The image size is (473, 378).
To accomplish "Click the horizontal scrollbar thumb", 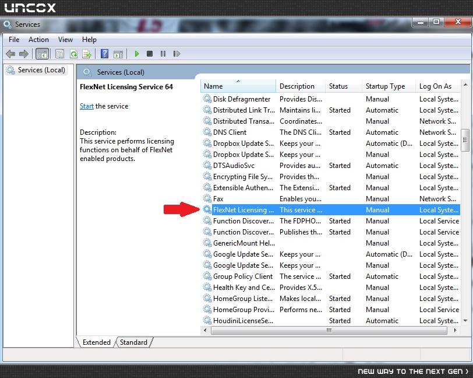I will coord(329,330).
